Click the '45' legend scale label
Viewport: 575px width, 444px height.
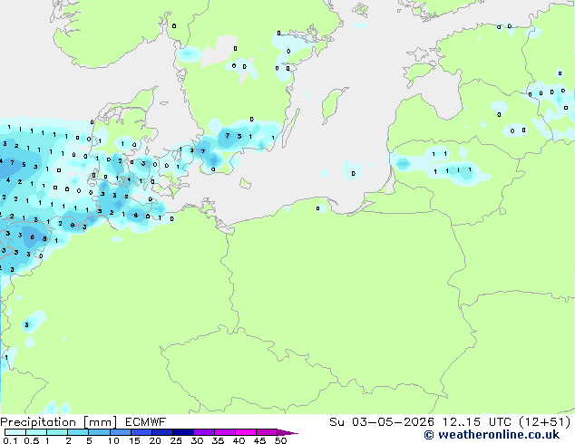259,440
